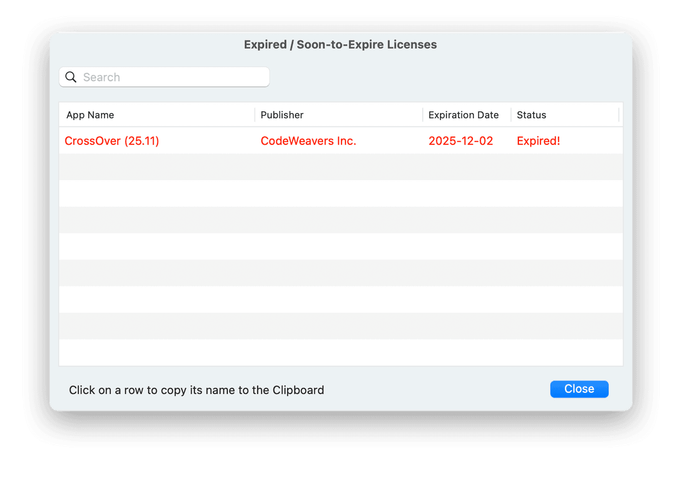Click the clipboard hint text at bottom
This screenshot has width=682, height=477.
197,390
